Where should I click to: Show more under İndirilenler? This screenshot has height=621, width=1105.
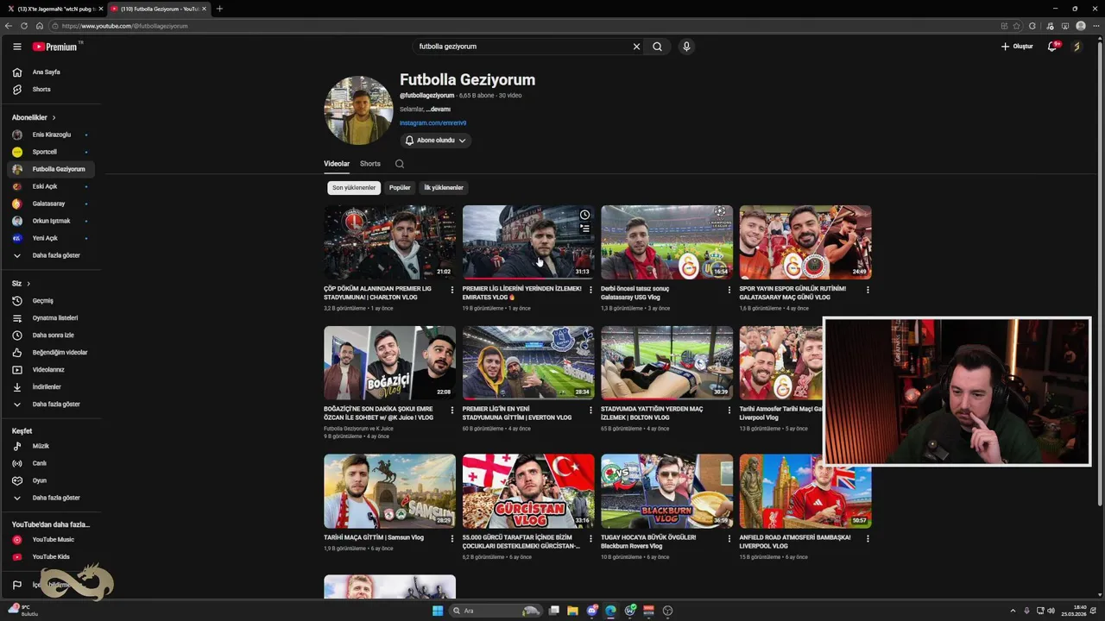click(x=54, y=405)
